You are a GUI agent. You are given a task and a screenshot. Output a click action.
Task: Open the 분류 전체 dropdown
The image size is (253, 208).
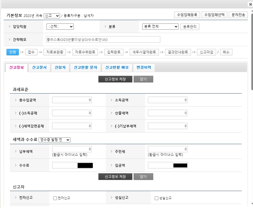tap(160, 27)
